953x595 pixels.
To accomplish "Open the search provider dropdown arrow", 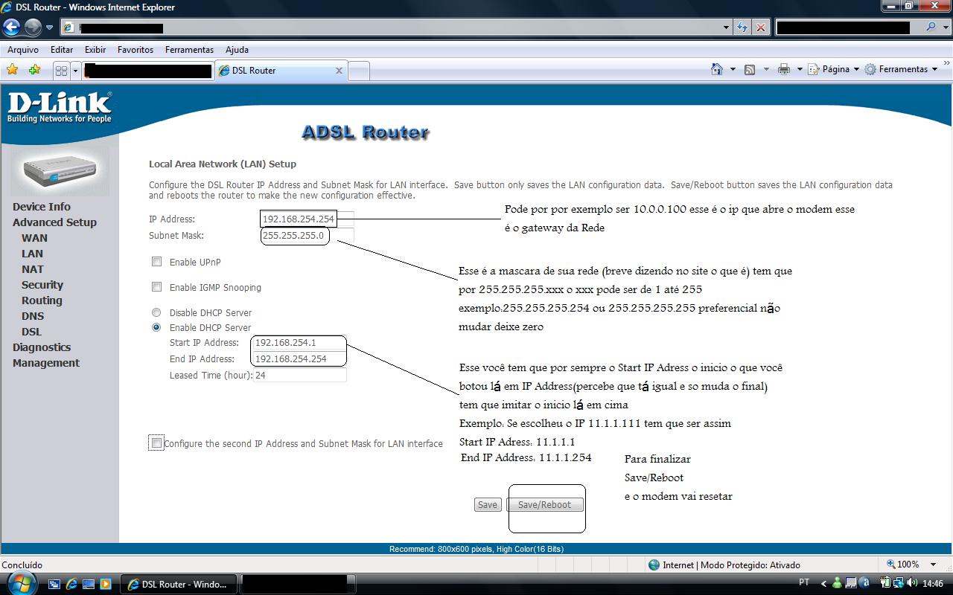I will [944, 28].
